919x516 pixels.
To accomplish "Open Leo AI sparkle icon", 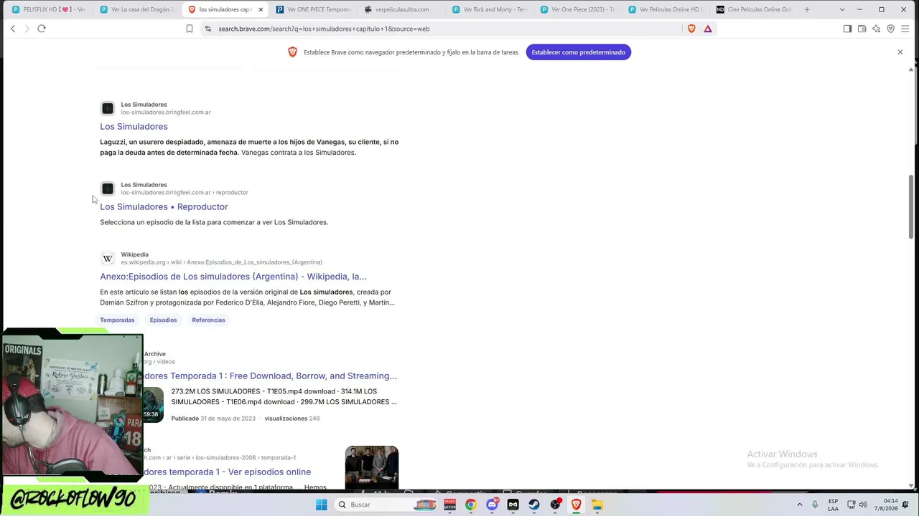I will point(876,29).
